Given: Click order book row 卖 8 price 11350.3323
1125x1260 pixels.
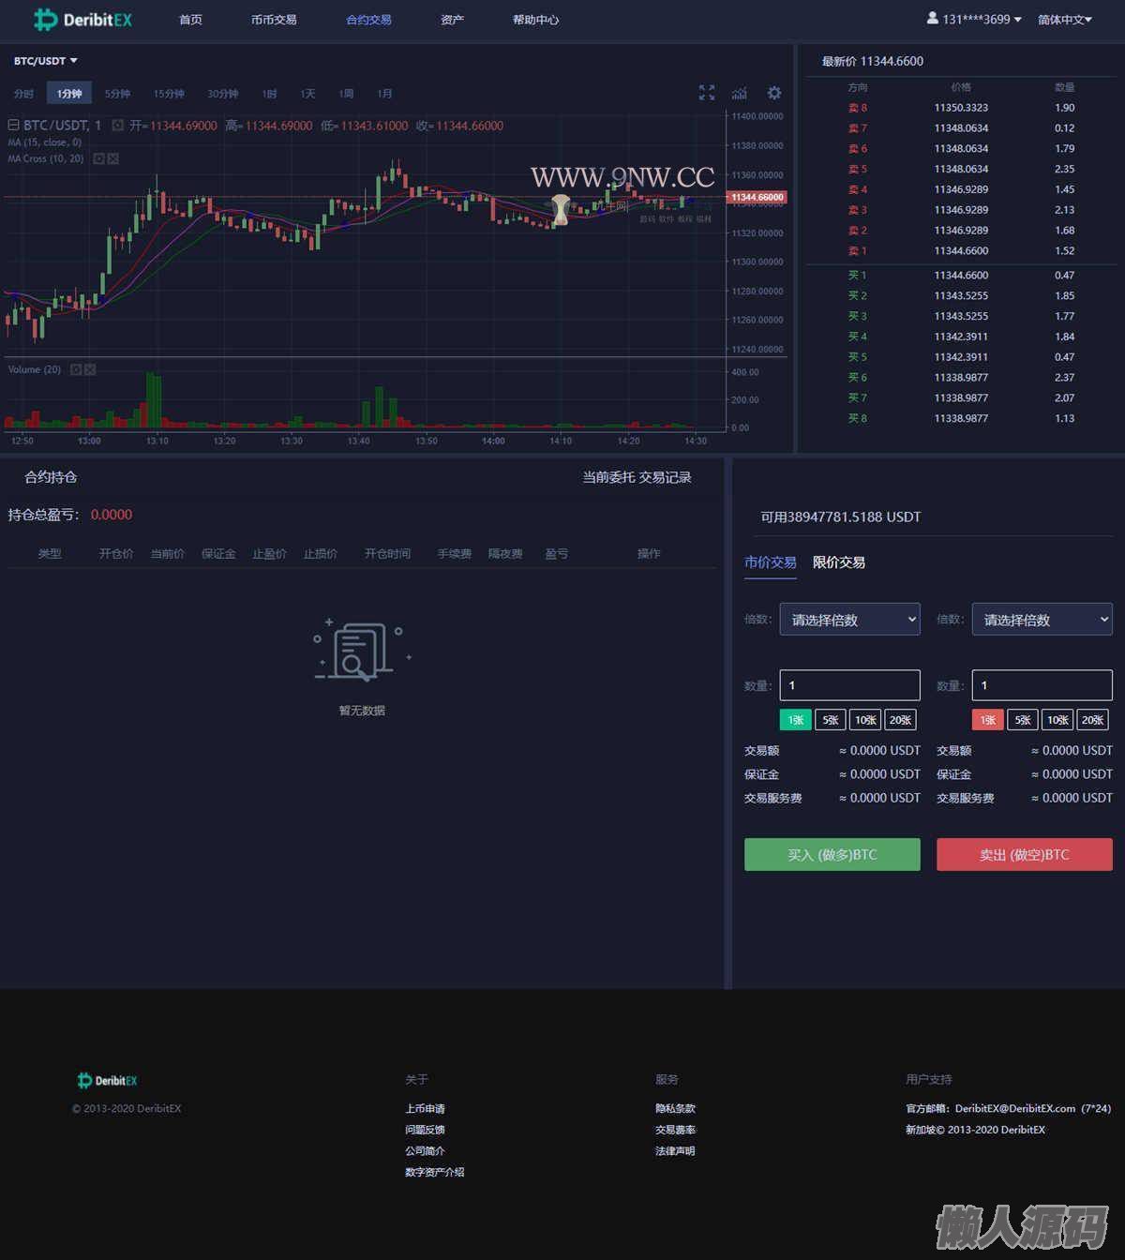Looking at the screenshot, I should click(961, 108).
